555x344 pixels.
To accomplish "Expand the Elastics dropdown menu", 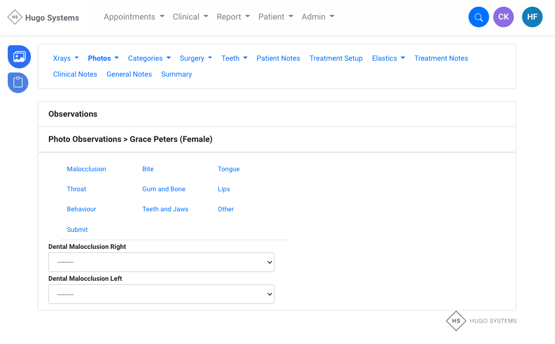I will coord(388,58).
